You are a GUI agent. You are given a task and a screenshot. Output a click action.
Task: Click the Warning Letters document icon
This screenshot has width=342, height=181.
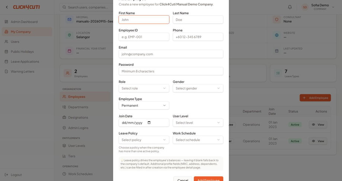tap(6, 71)
